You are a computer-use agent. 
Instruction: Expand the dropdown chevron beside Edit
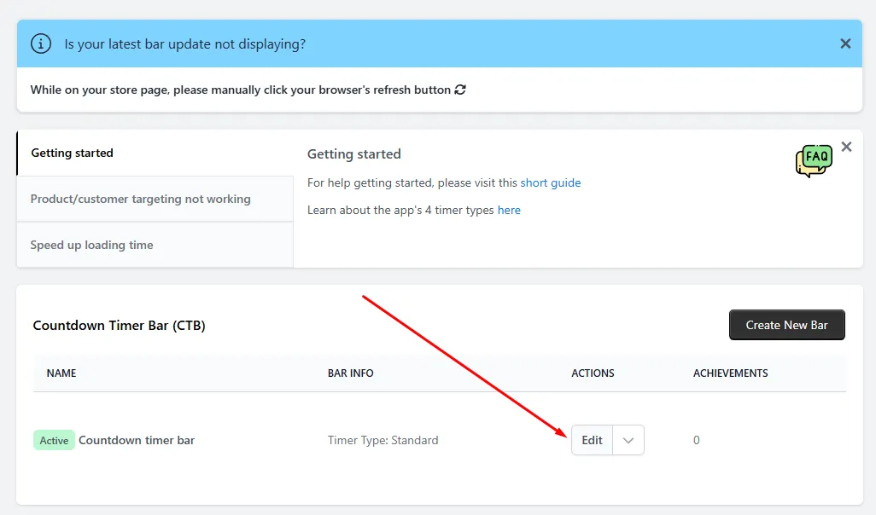coord(628,440)
